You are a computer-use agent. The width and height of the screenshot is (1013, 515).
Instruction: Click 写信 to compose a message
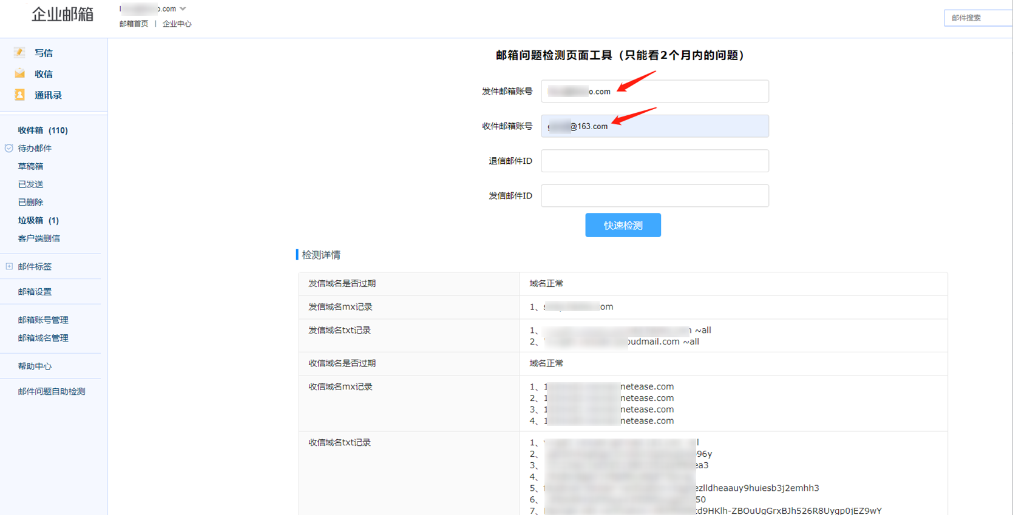click(44, 53)
